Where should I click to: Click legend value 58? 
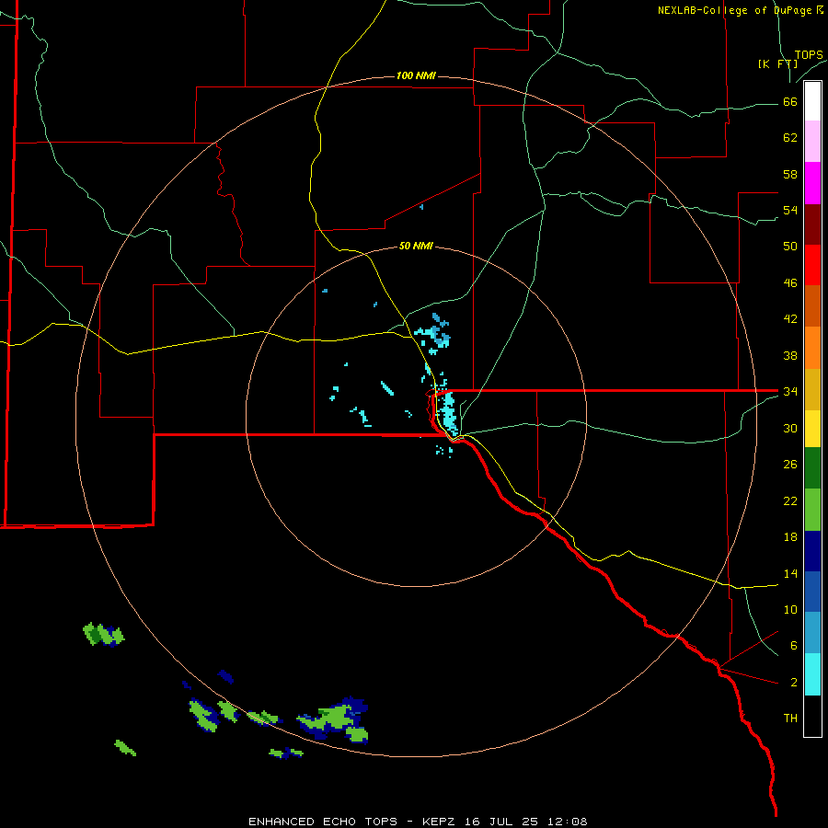tap(790, 174)
